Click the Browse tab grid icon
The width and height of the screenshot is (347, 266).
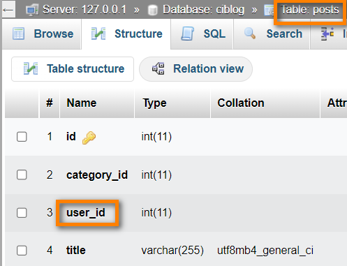pyautogui.click(x=18, y=34)
